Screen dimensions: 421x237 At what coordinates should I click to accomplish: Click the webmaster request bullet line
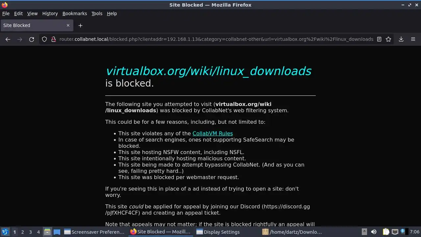[x=179, y=177]
